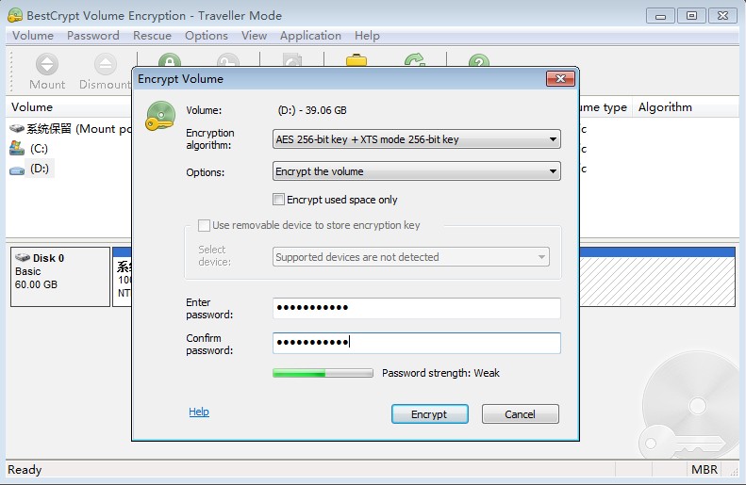The height and width of the screenshot is (485, 746).
Task: Click the green disc and key dialog icon
Action: pos(160,116)
